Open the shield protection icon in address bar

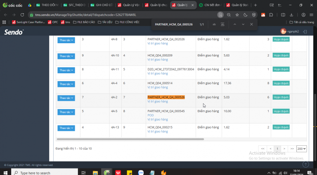(x=254, y=15)
